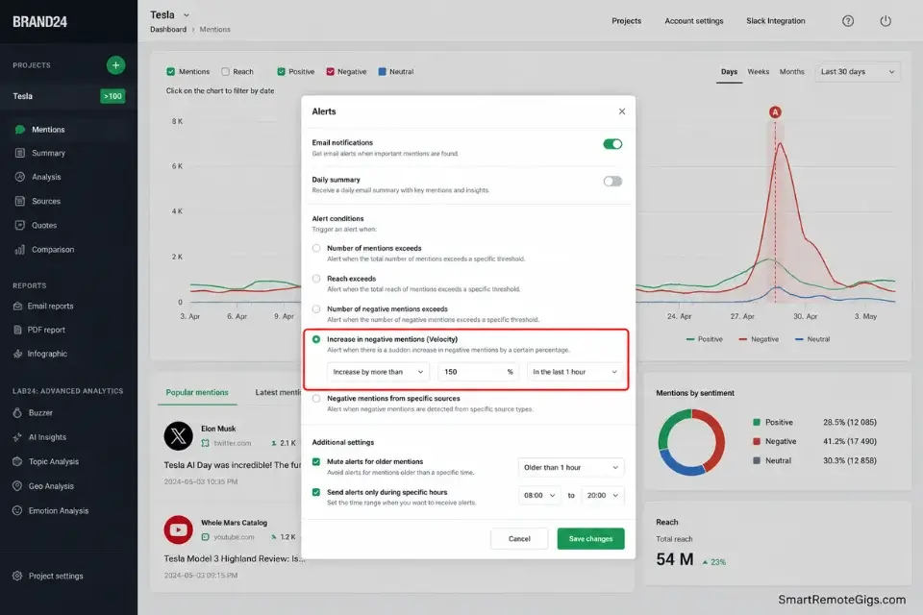Click the red anomaly A marker on chart
The height and width of the screenshot is (615, 923).
[x=775, y=112]
